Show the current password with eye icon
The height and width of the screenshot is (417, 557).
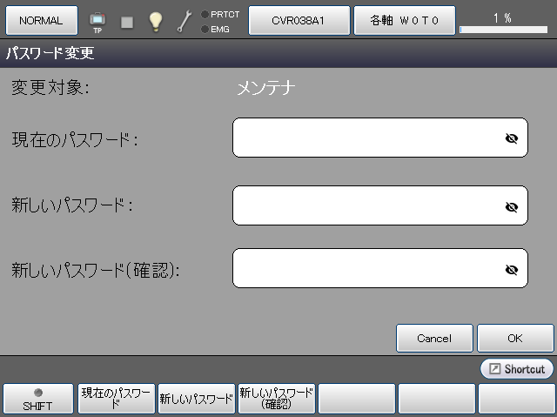tap(512, 138)
